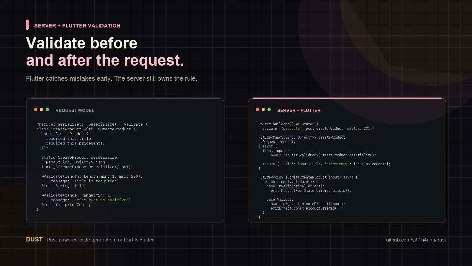Click the 'required this.title,' line
Viewport: 472px width, 266px height.
click(69, 139)
